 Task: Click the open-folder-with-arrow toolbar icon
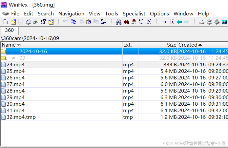tap(51, 22)
